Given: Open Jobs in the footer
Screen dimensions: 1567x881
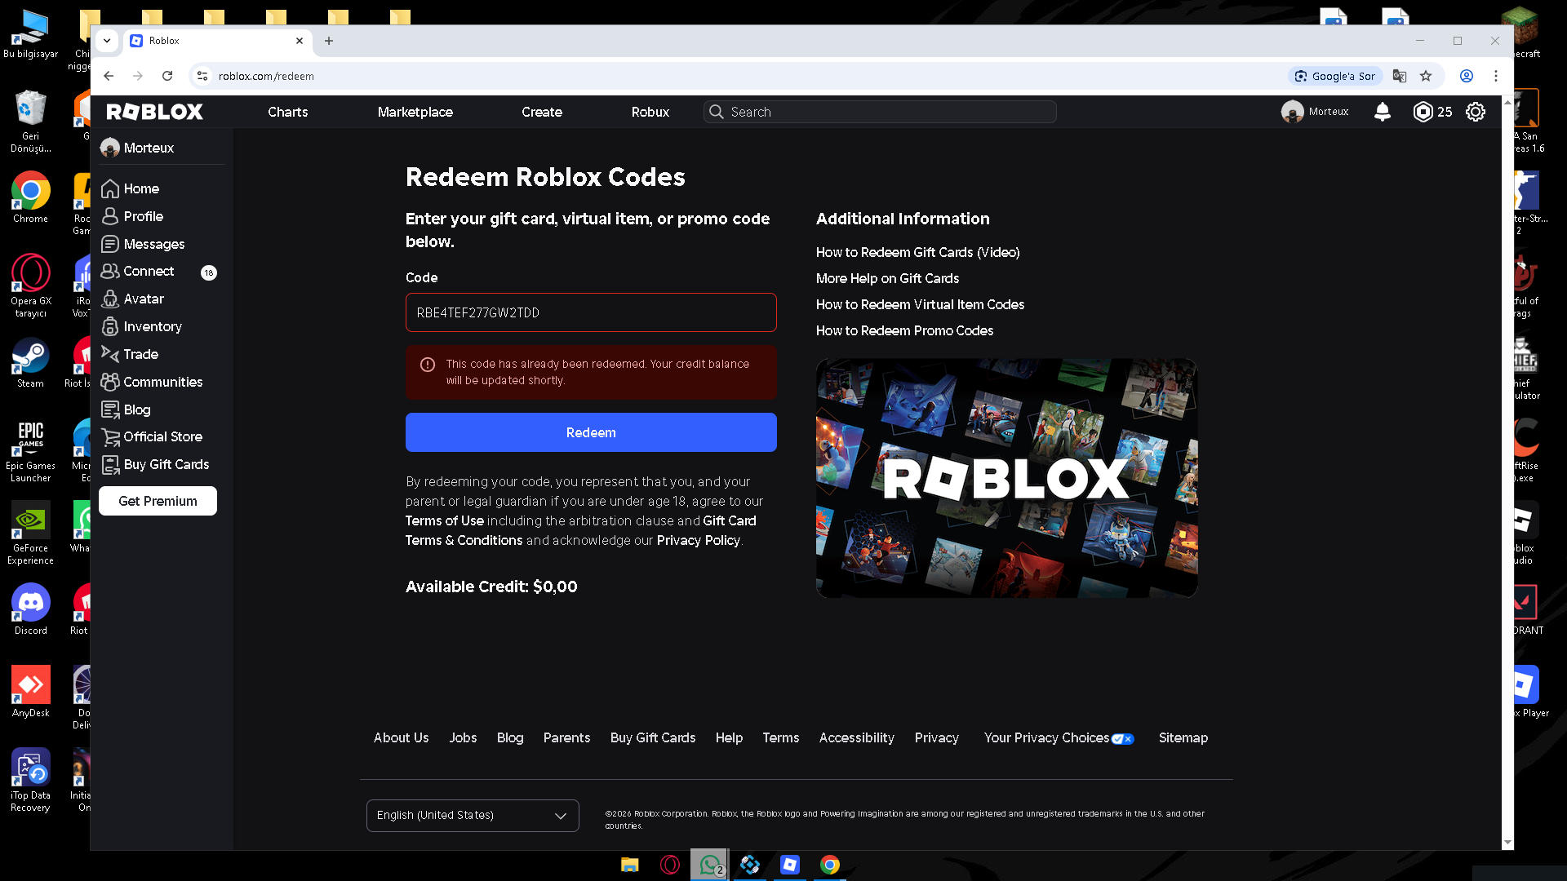Looking at the screenshot, I should (x=463, y=738).
